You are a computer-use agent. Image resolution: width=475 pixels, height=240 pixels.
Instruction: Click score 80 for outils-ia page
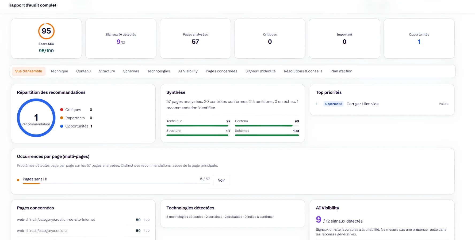[x=138, y=231]
